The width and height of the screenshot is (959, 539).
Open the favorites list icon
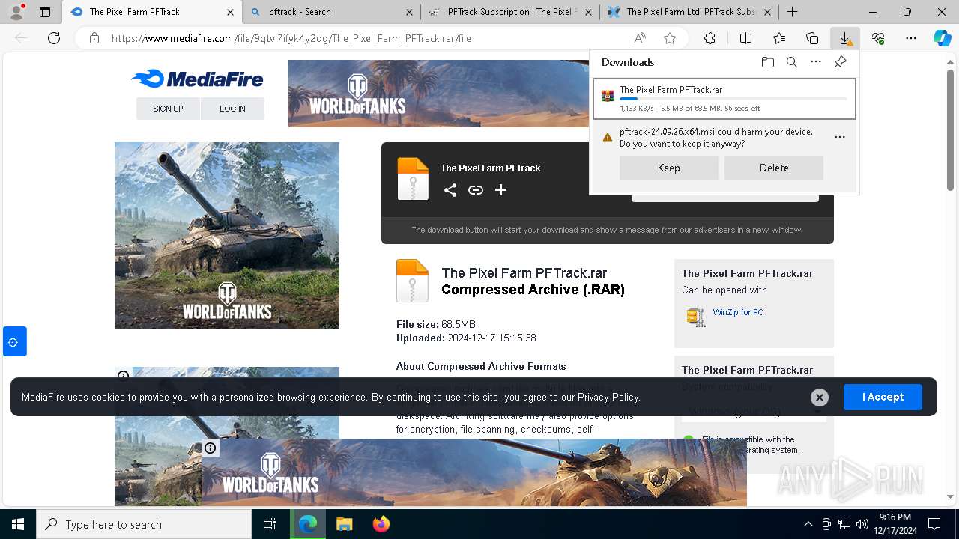point(779,38)
